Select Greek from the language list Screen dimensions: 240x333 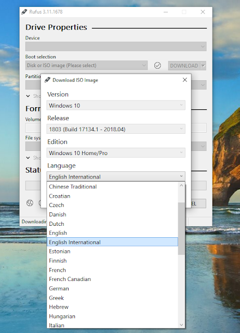112,298
